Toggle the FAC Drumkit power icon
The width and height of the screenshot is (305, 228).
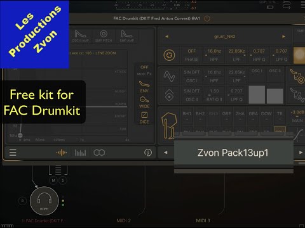(207, 18)
